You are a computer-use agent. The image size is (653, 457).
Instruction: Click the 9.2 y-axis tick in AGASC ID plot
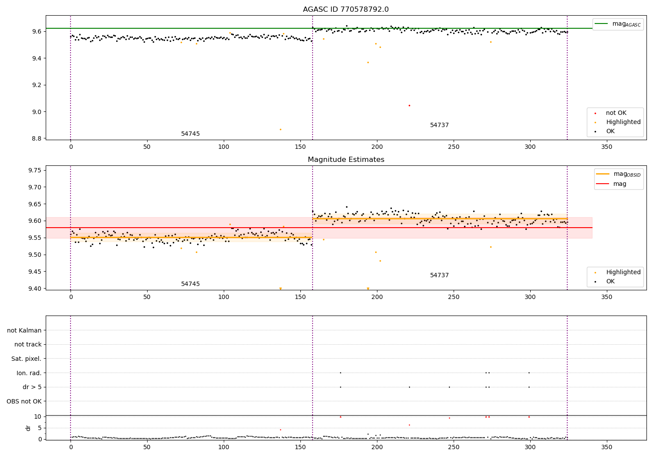(37, 85)
